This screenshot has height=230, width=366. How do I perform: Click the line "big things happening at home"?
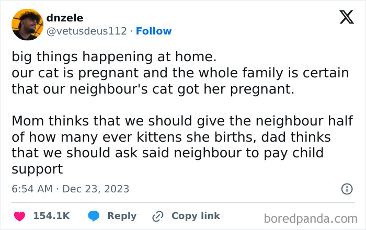pyautogui.click(x=113, y=55)
